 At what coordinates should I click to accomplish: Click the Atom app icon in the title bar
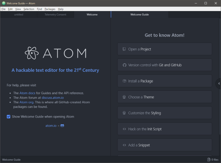(4, 3)
